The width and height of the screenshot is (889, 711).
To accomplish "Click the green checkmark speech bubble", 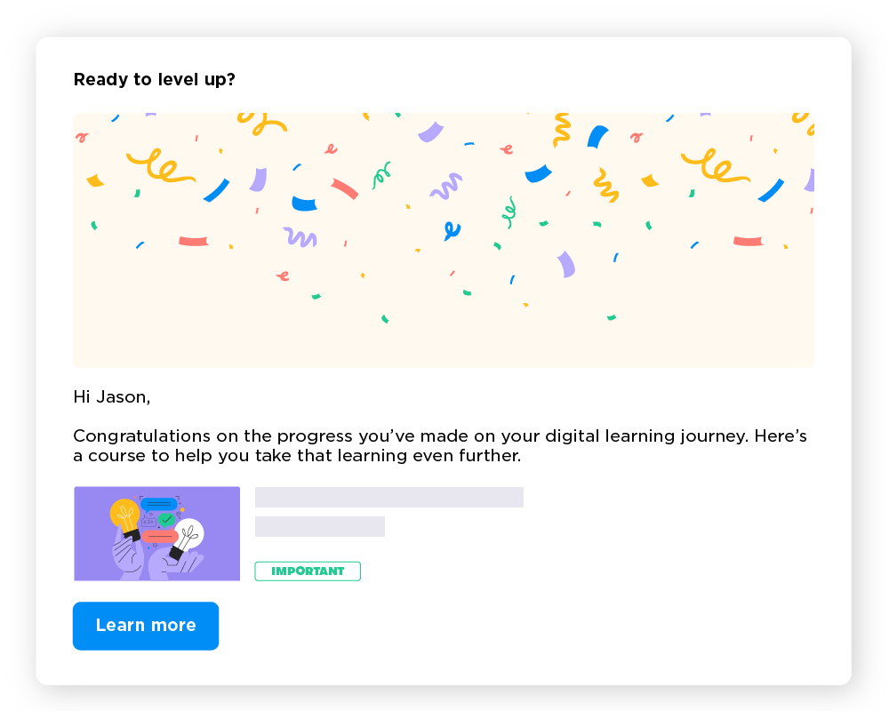I will 167,520.
